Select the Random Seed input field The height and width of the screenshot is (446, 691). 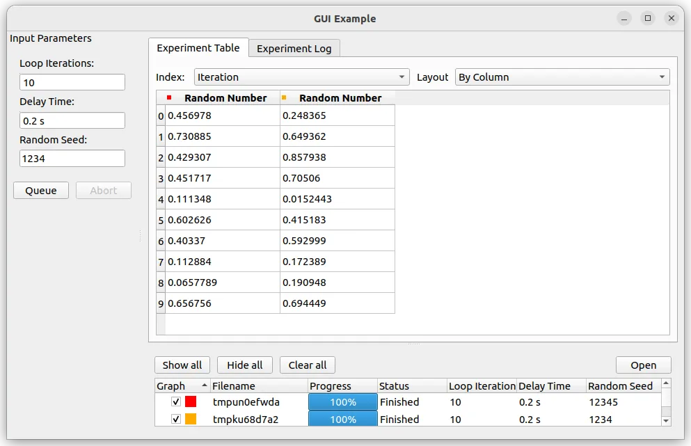[72, 158]
